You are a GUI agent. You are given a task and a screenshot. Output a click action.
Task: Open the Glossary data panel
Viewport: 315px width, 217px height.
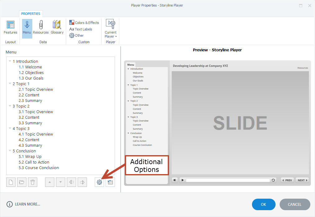click(57, 27)
